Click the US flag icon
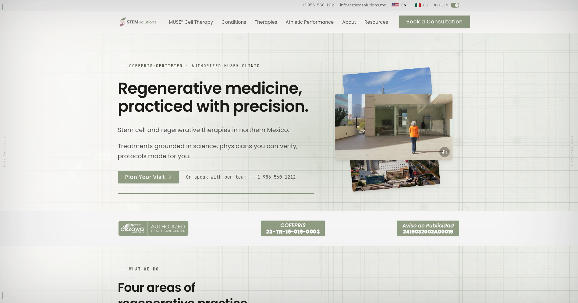 (x=395, y=5)
